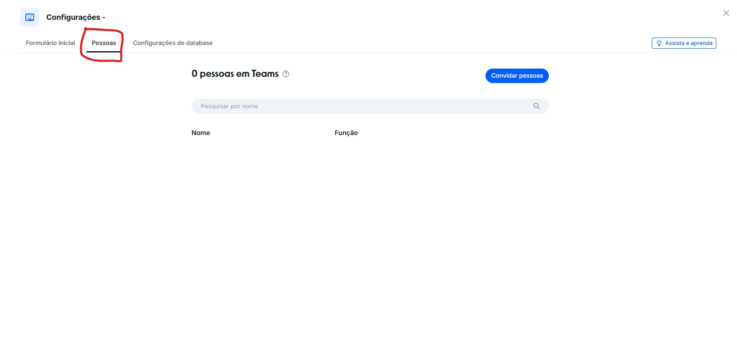Screen dimensions: 737x342
Task: Click the board database icon beside Configurações
Action: 29,17
